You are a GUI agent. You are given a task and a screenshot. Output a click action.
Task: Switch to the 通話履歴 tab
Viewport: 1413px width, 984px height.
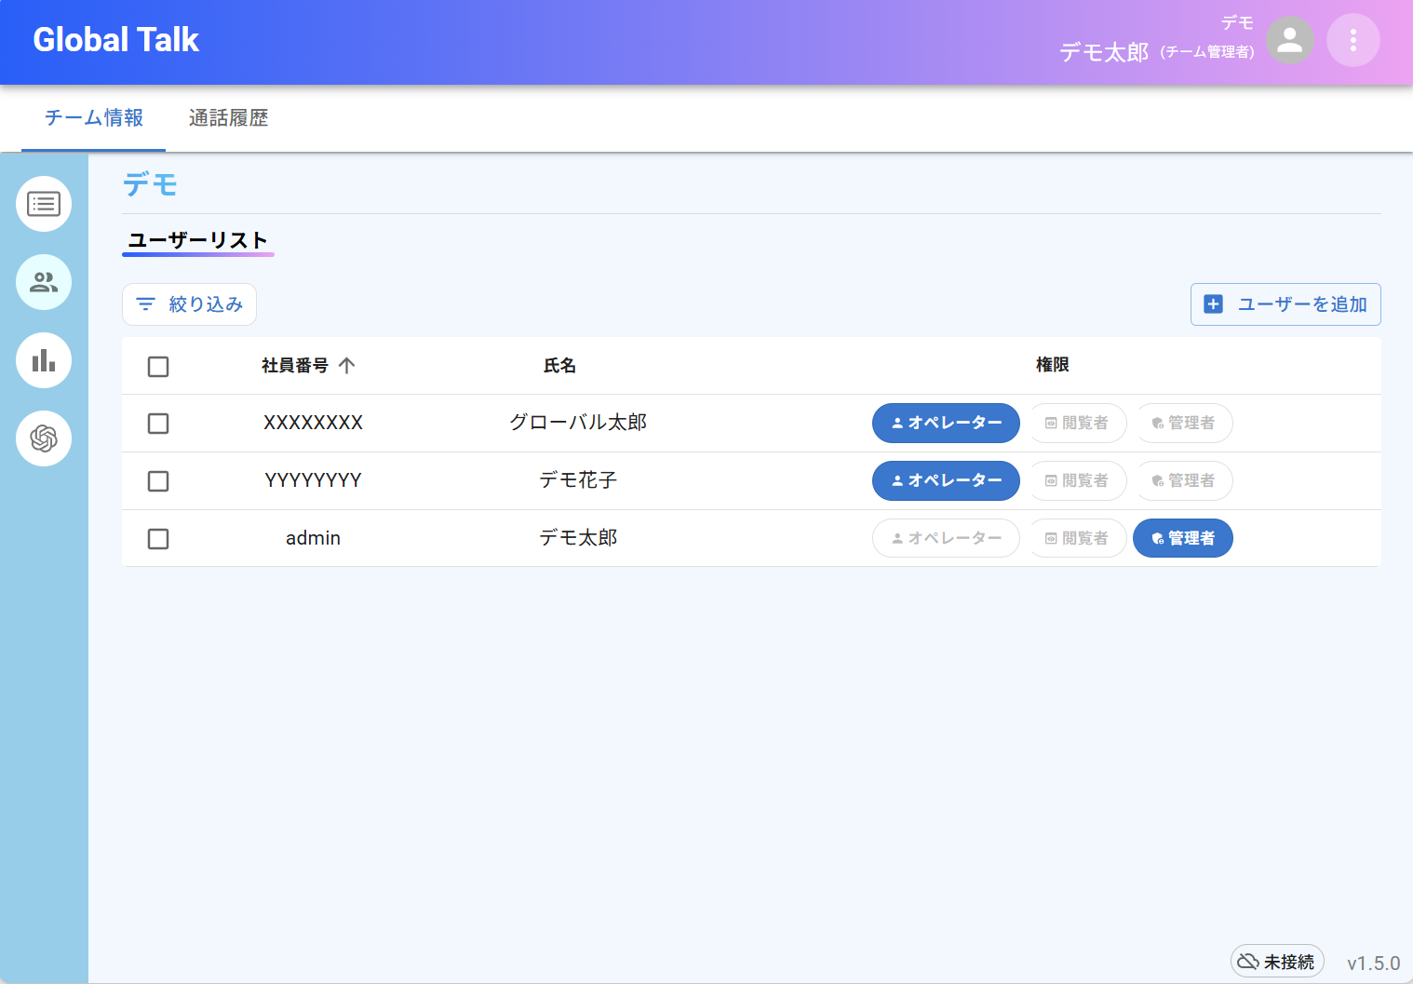[x=228, y=118]
